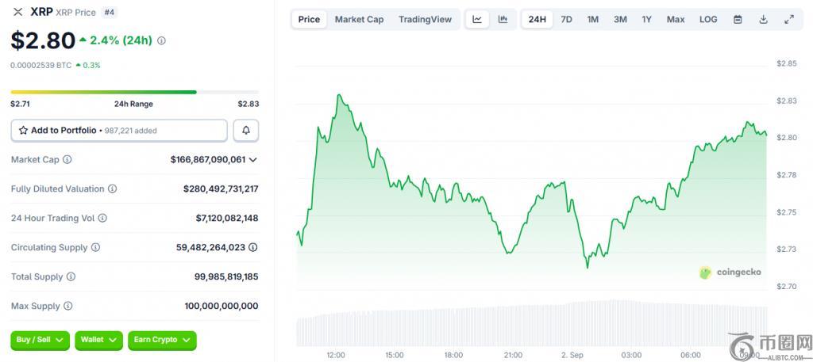Close the XRP panel with X icon
This screenshot has height=362, width=813.
17,12
